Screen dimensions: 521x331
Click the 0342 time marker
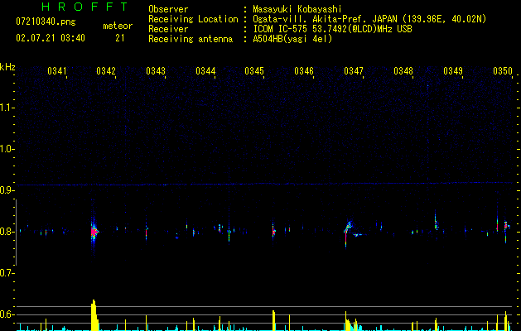(x=106, y=71)
